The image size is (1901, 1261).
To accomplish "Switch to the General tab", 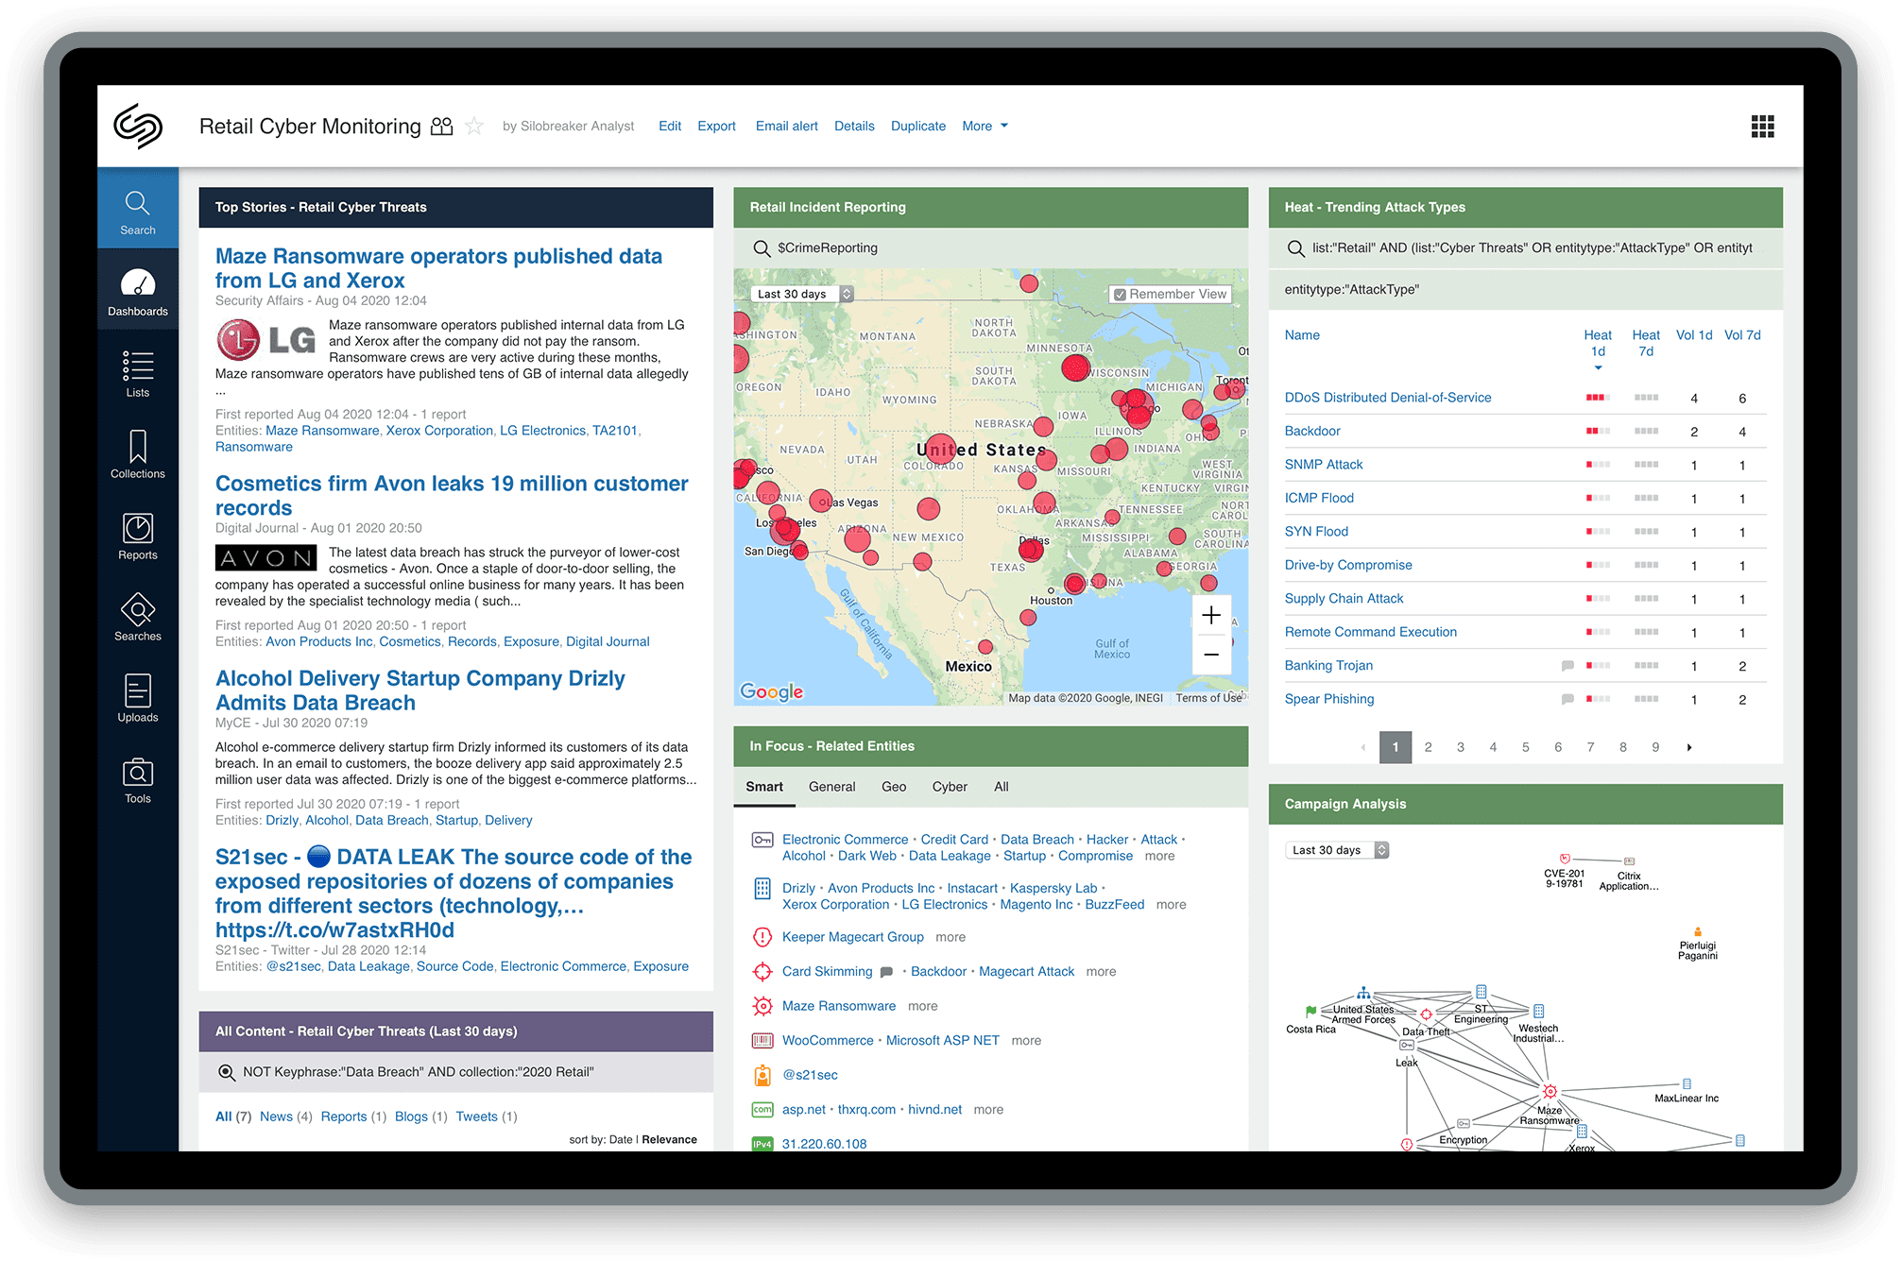I will [x=831, y=787].
